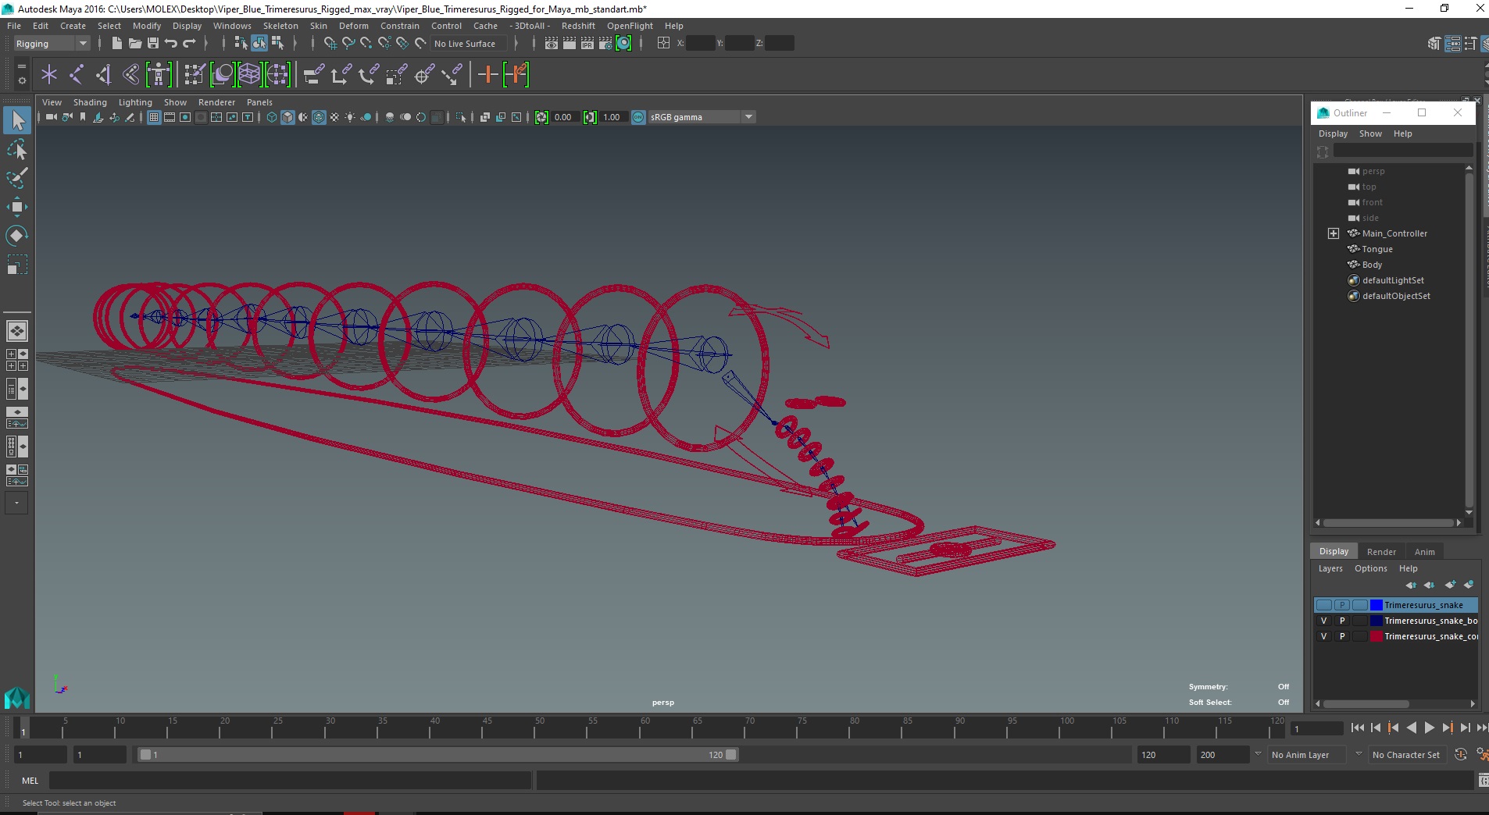
Task: Click the Save Scene icon
Action: coord(153,44)
